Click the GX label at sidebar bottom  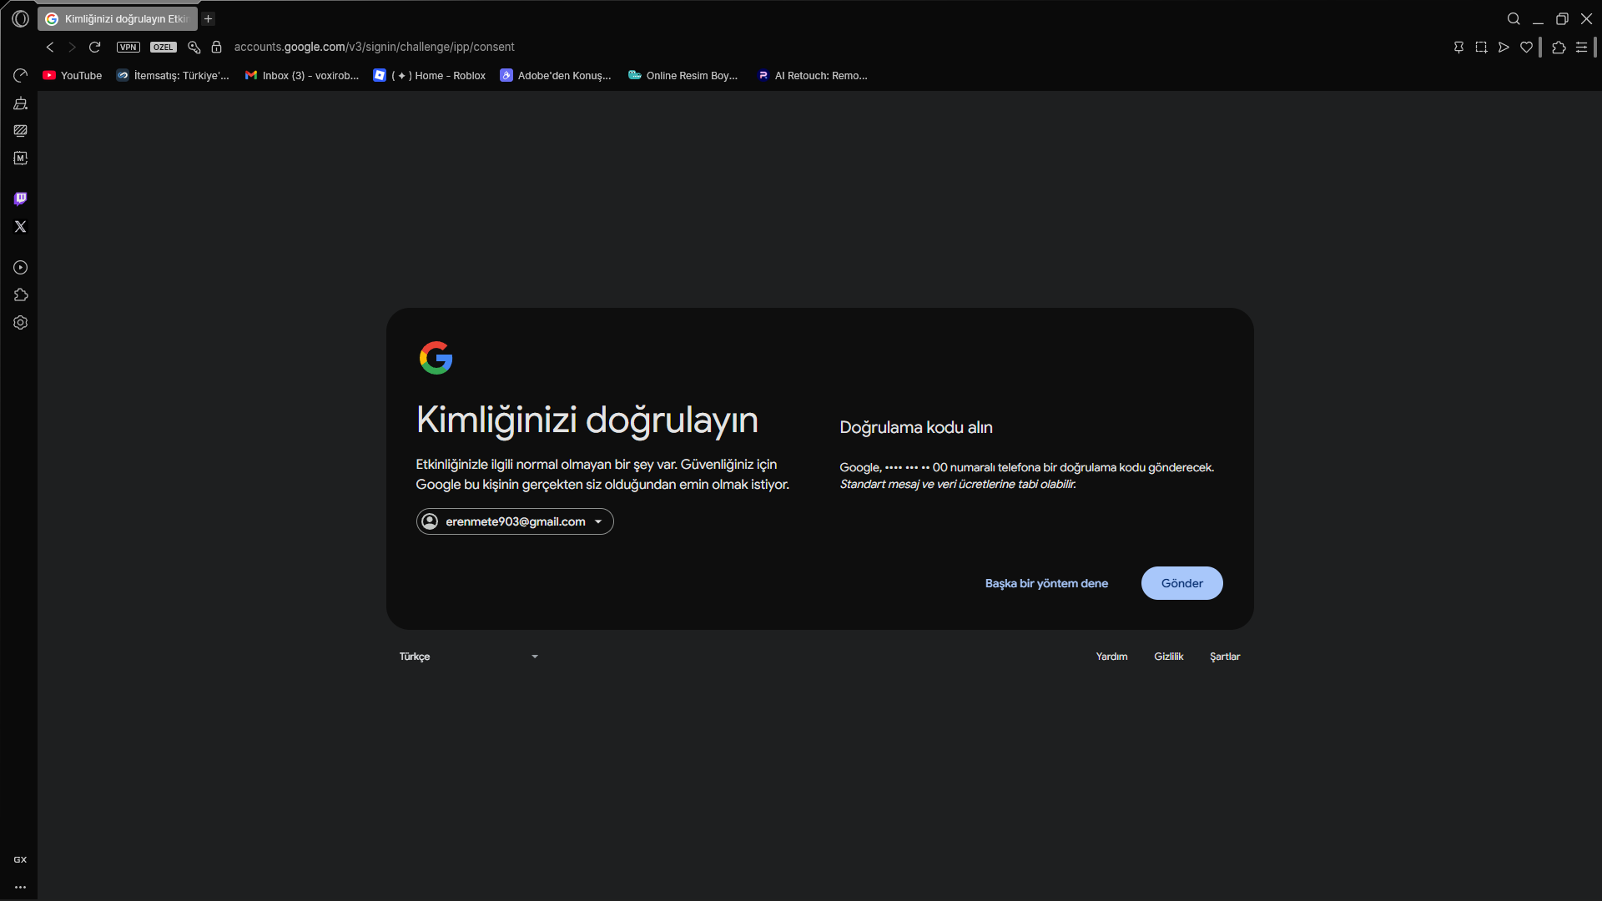point(20,859)
